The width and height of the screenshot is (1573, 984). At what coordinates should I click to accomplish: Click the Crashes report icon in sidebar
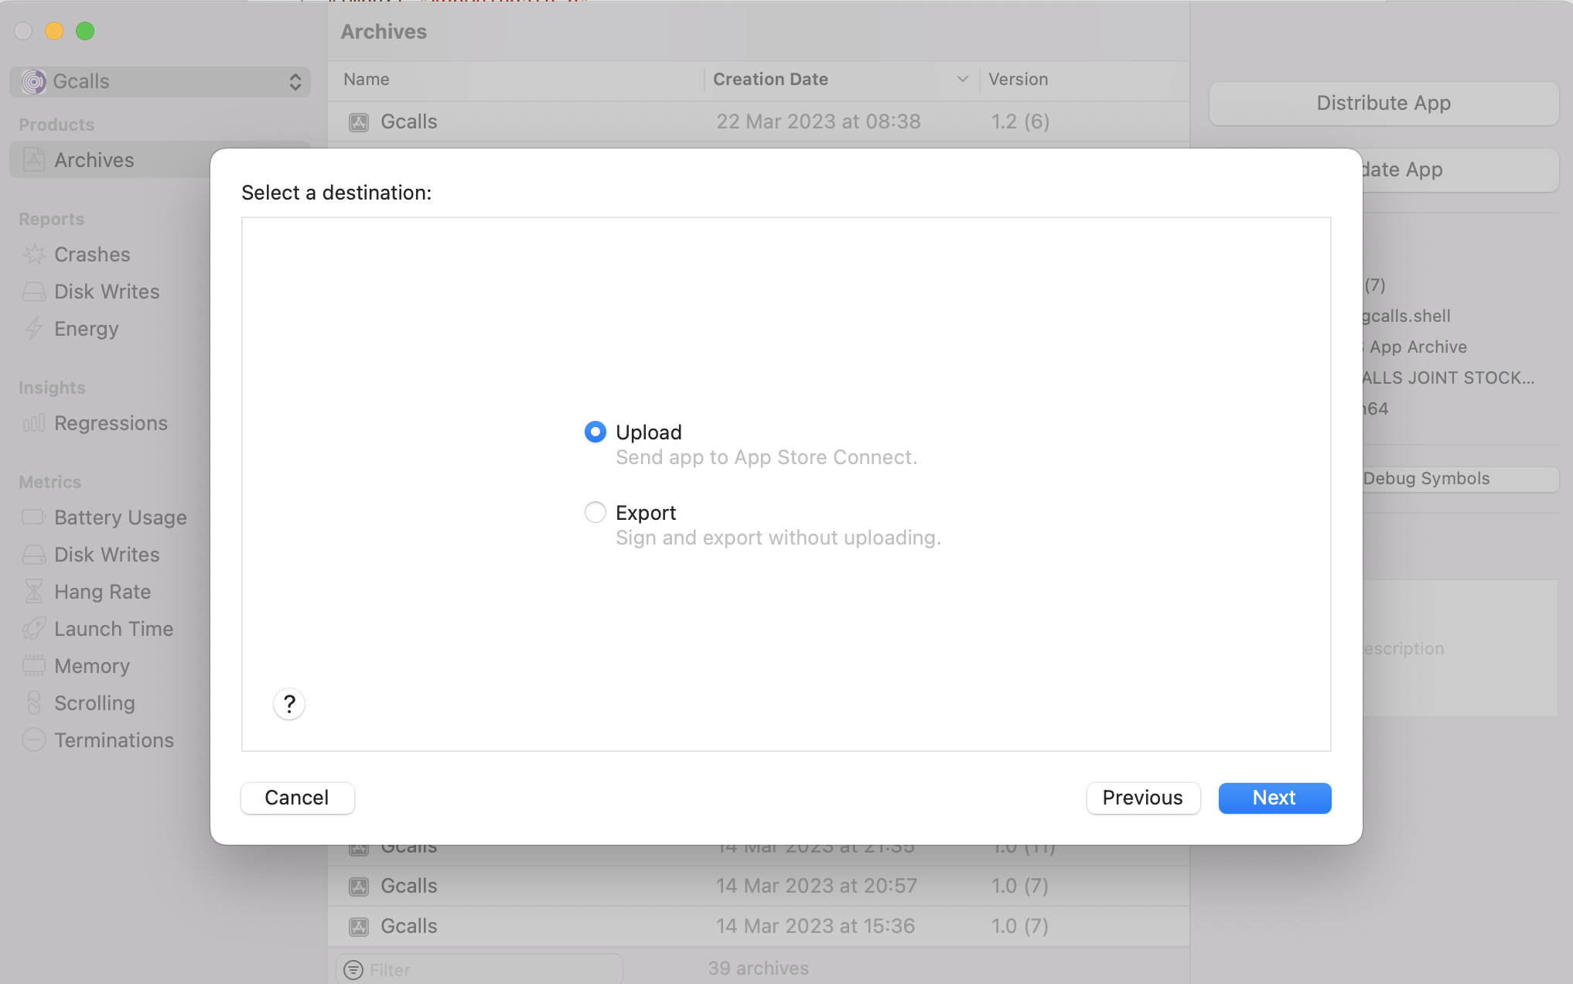[x=34, y=255]
